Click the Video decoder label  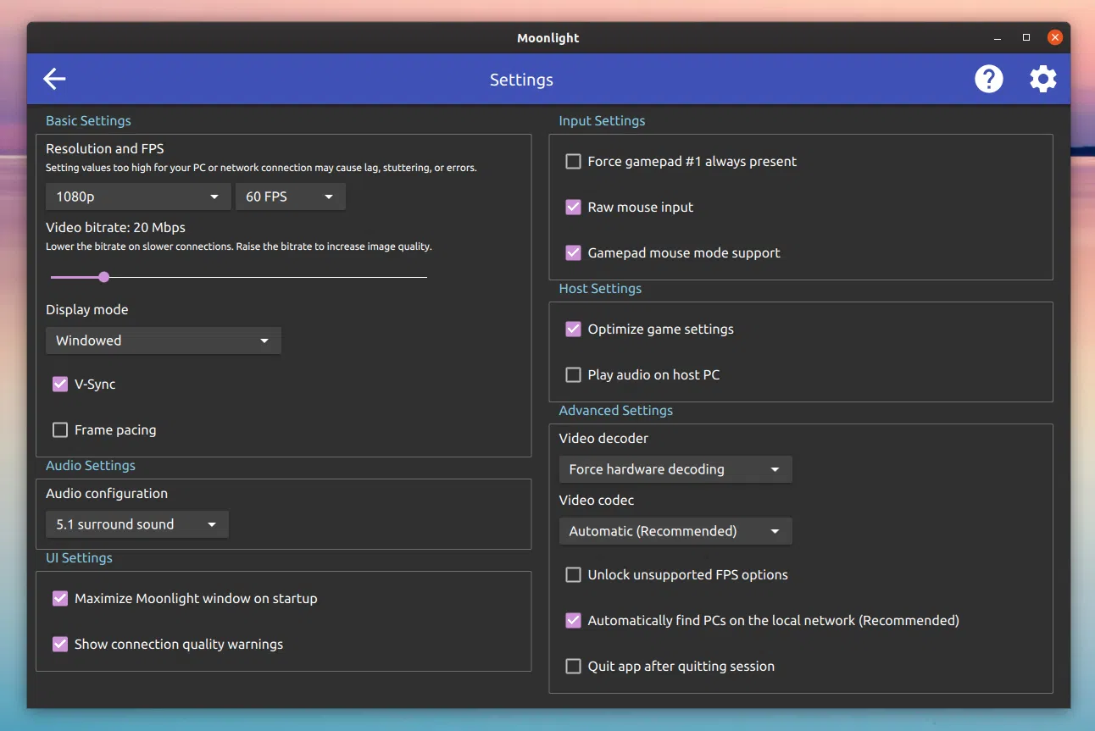click(x=603, y=438)
